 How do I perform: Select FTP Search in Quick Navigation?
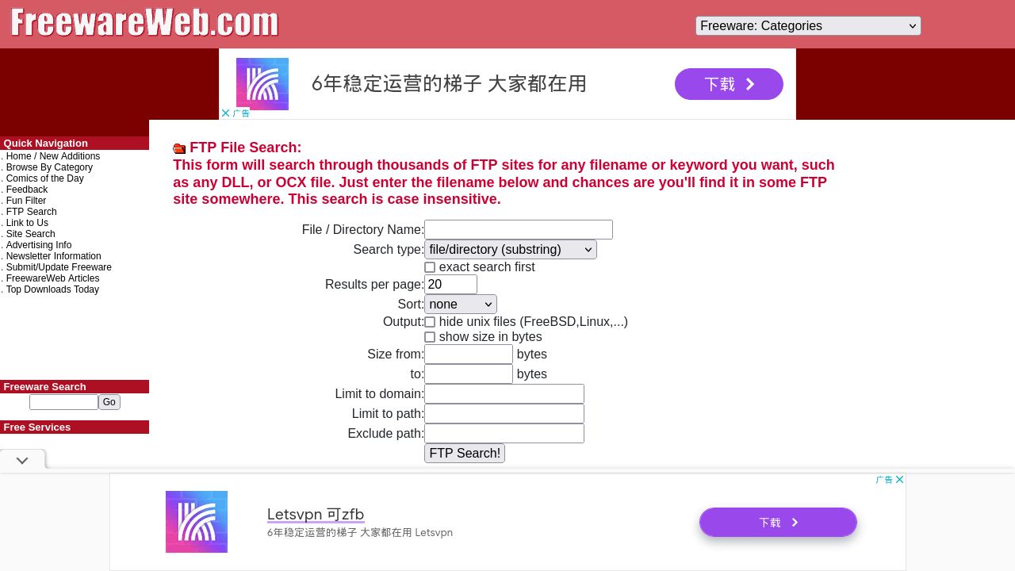[x=31, y=212]
